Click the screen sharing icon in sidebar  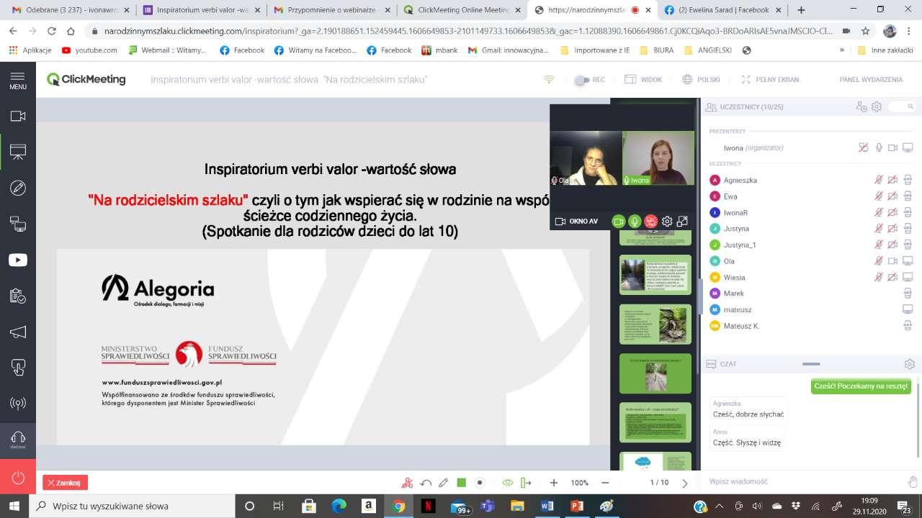coord(17,224)
